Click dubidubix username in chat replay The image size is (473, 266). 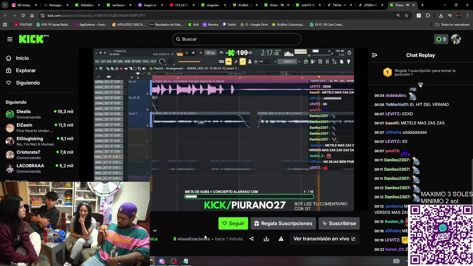[395, 95]
